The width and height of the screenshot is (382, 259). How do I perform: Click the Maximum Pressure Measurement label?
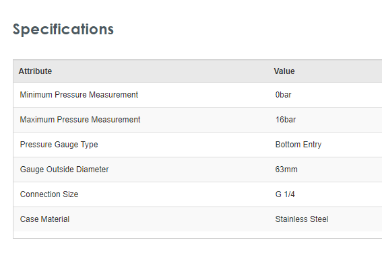tap(80, 120)
